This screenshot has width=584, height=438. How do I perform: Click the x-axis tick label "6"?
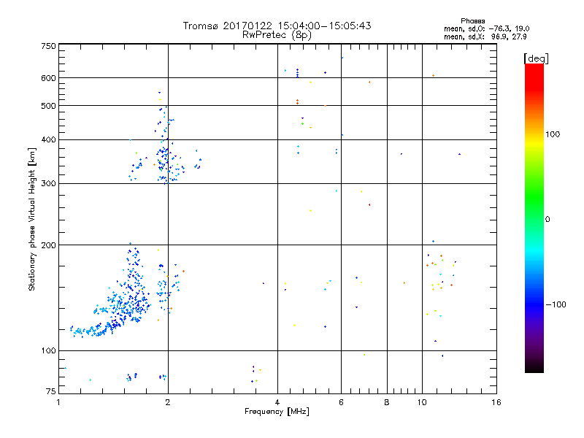(341, 402)
